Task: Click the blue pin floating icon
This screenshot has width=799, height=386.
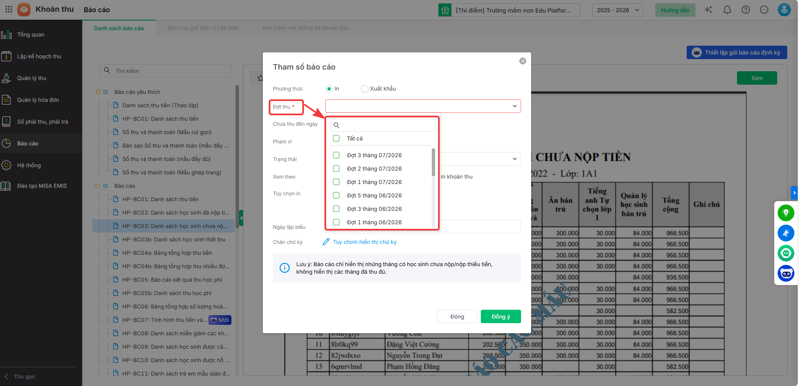Action: click(x=786, y=233)
